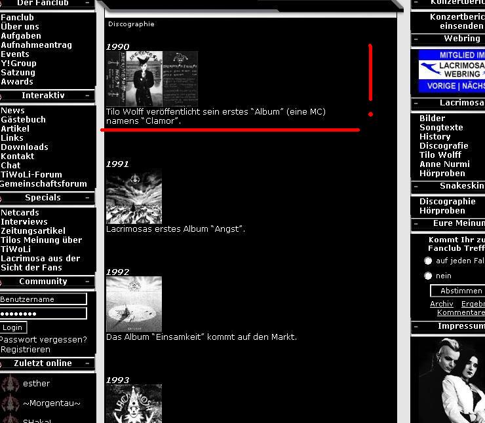Collapse the Impressum panel via minus icon

(x=416, y=326)
